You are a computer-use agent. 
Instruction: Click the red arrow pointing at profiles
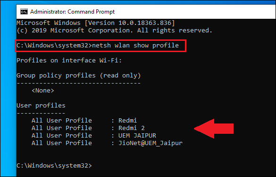[214, 129]
